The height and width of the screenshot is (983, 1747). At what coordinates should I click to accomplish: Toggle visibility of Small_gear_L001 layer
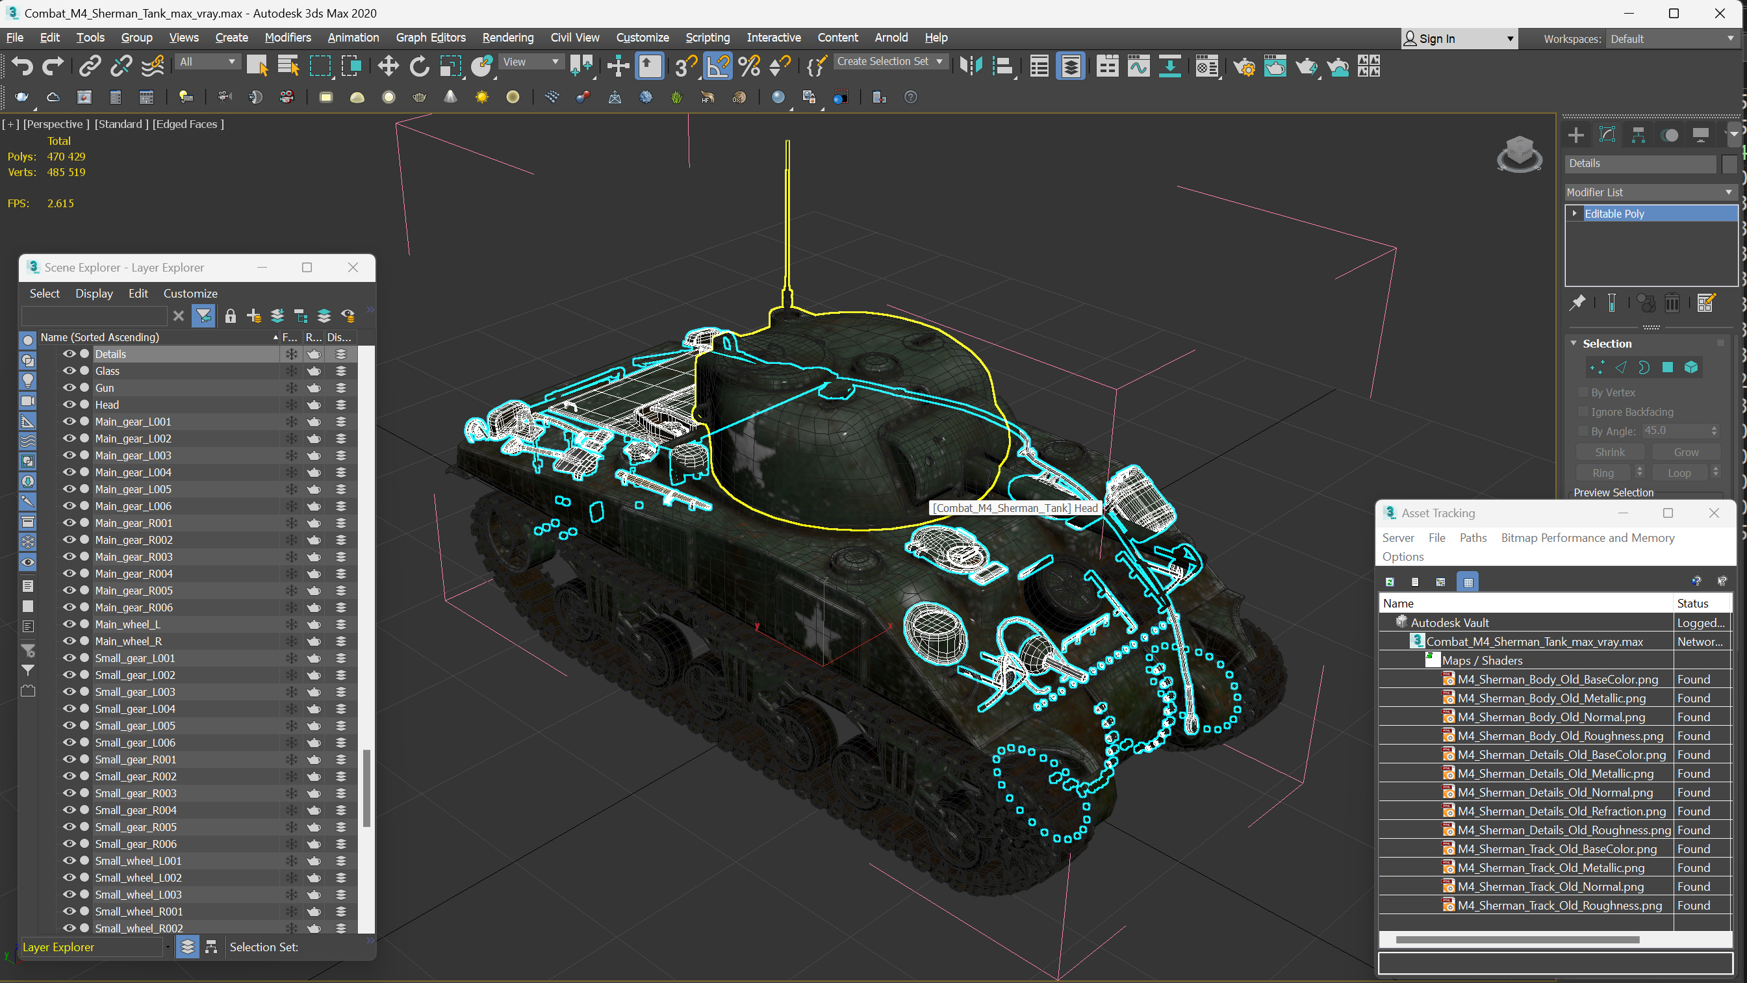click(69, 657)
